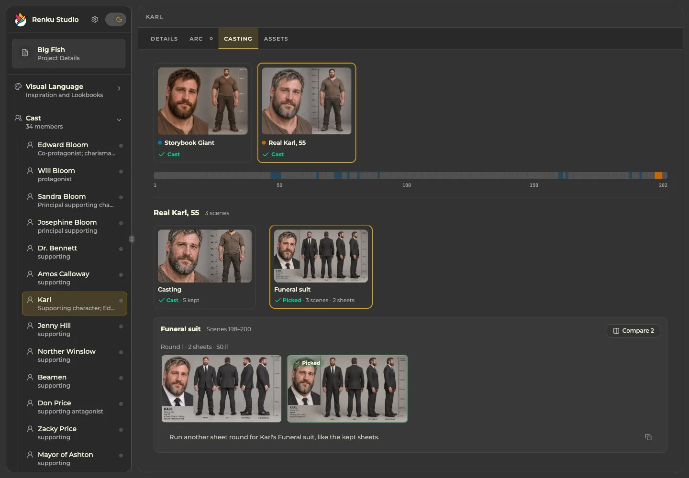Select Sandra Bloom in the cast list
This screenshot has height=478, width=689.
tap(75, 200)
